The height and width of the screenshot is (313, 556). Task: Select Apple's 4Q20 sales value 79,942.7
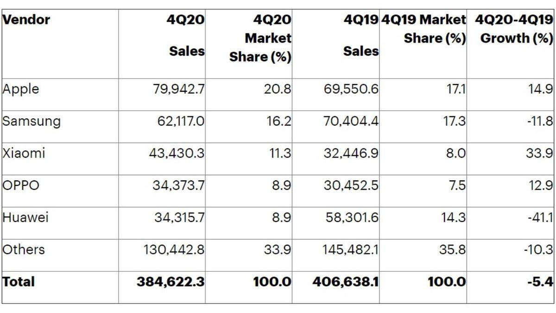coord(179,89)
